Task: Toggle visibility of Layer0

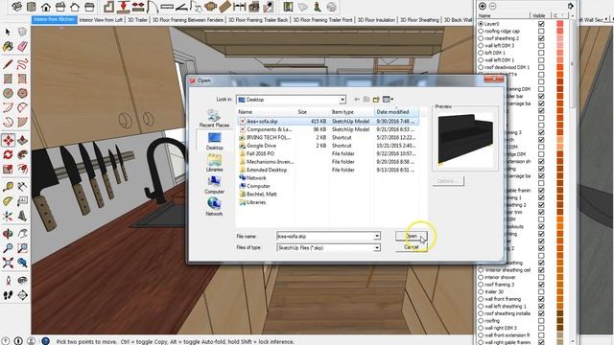Action: (x=541, y=24)
